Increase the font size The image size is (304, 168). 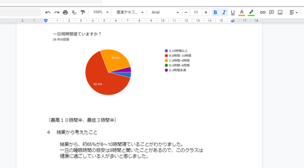[206, 13]
